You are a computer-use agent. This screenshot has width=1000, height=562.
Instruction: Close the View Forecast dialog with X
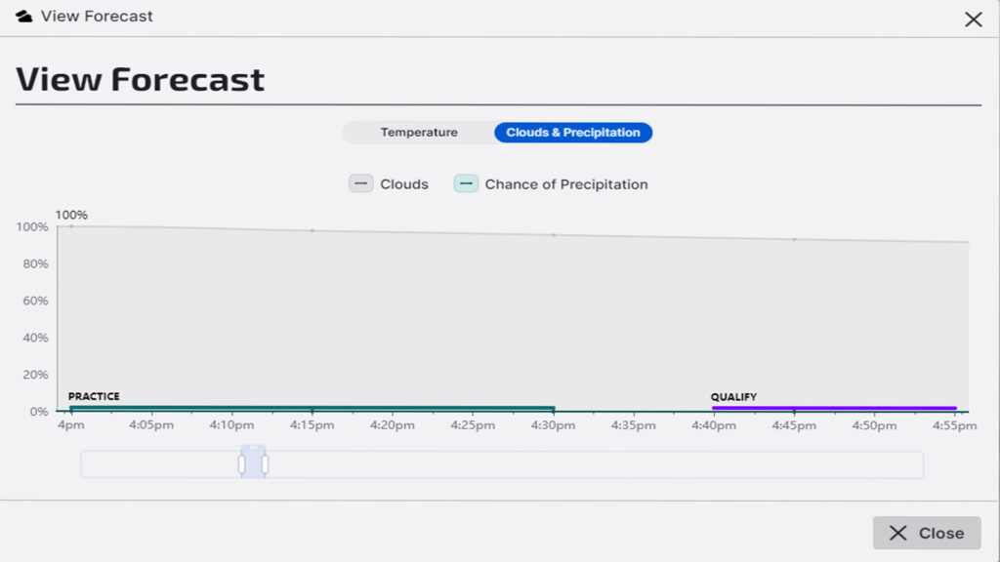pyautogui.click(x=973, y=20)
